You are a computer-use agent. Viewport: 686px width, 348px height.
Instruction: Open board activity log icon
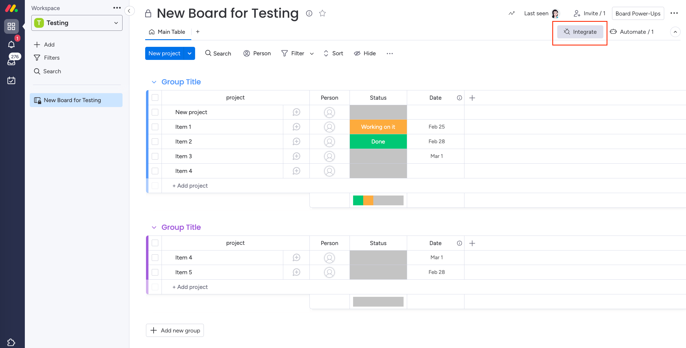point(512,13)
